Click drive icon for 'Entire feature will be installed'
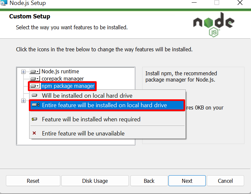This screenshot has width=251, height=194. coord(35,105)
